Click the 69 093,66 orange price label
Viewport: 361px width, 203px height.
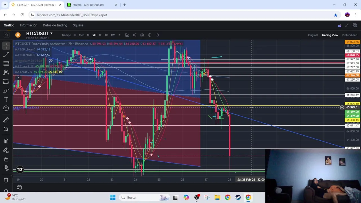click(x=352, y=42)
